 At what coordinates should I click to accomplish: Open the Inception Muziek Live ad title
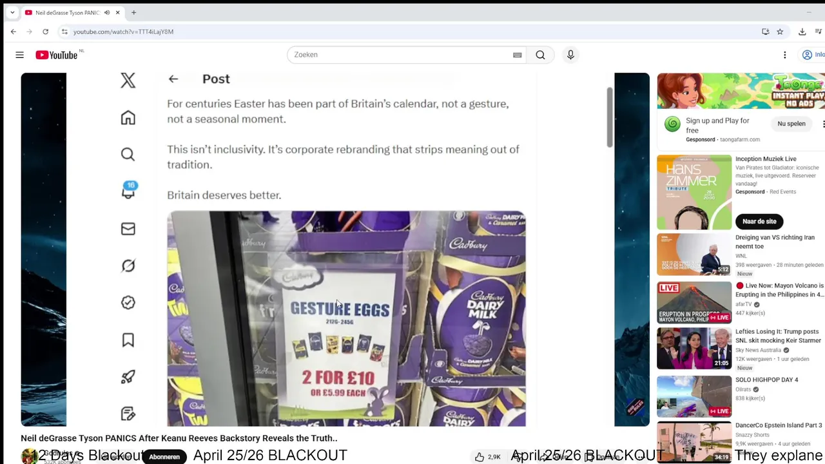pos(766,159)
